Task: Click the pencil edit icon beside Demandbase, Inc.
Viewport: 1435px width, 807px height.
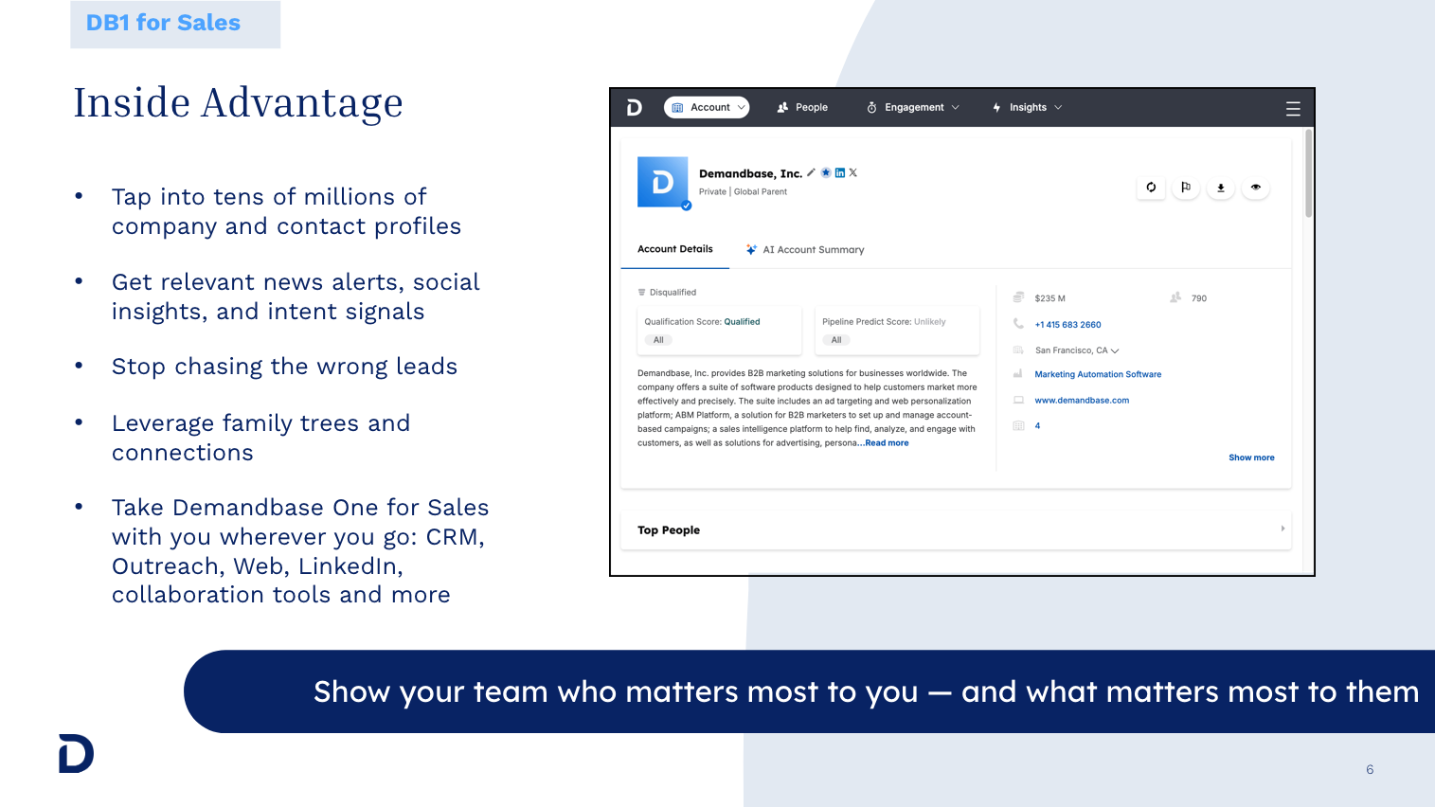Action: (x=811, y=172)
